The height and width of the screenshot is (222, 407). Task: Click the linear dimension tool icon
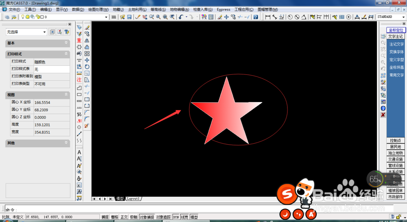268,17
